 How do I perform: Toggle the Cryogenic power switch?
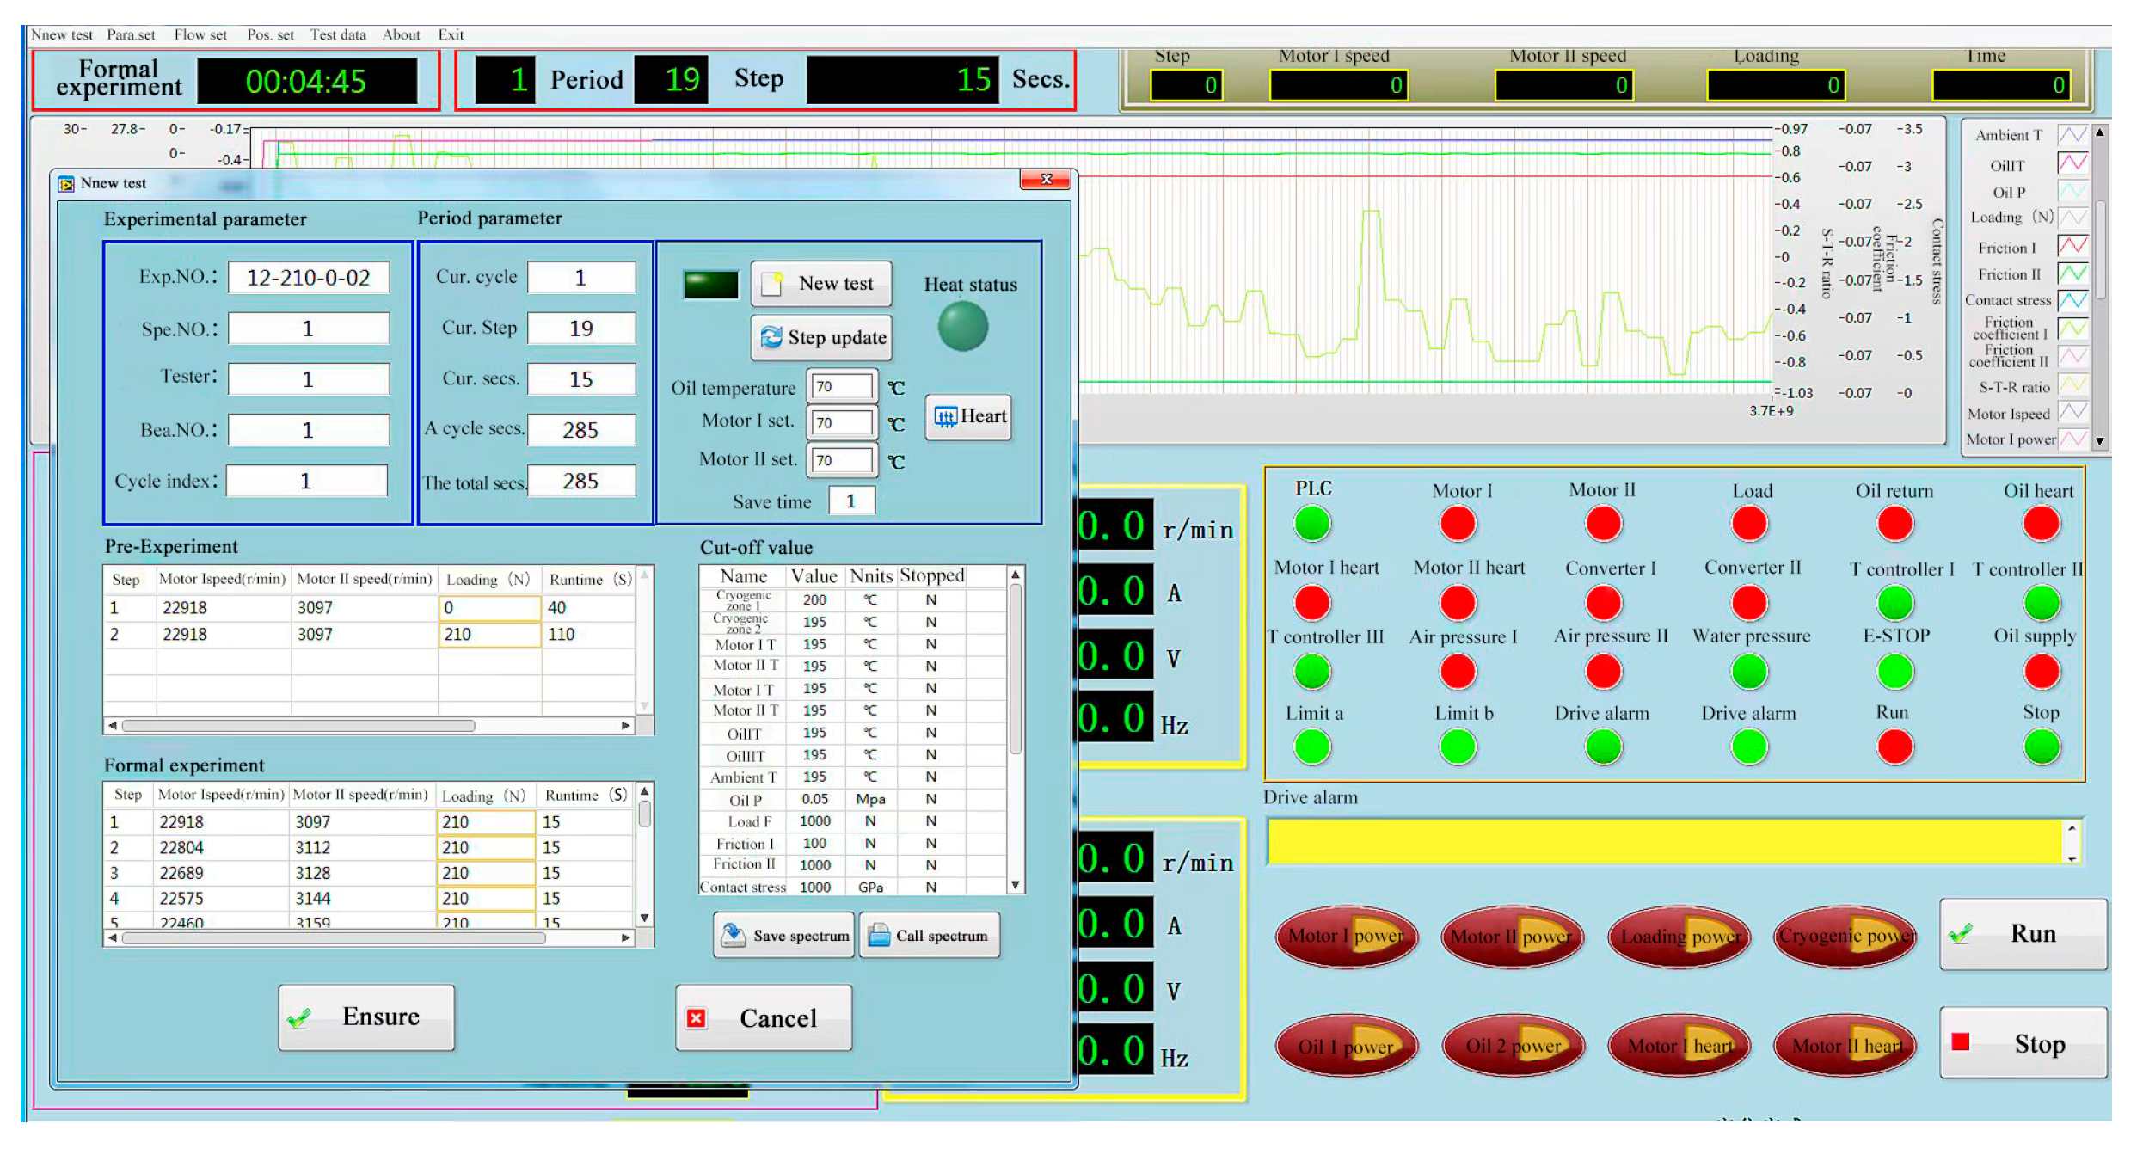coord(1845,936)
